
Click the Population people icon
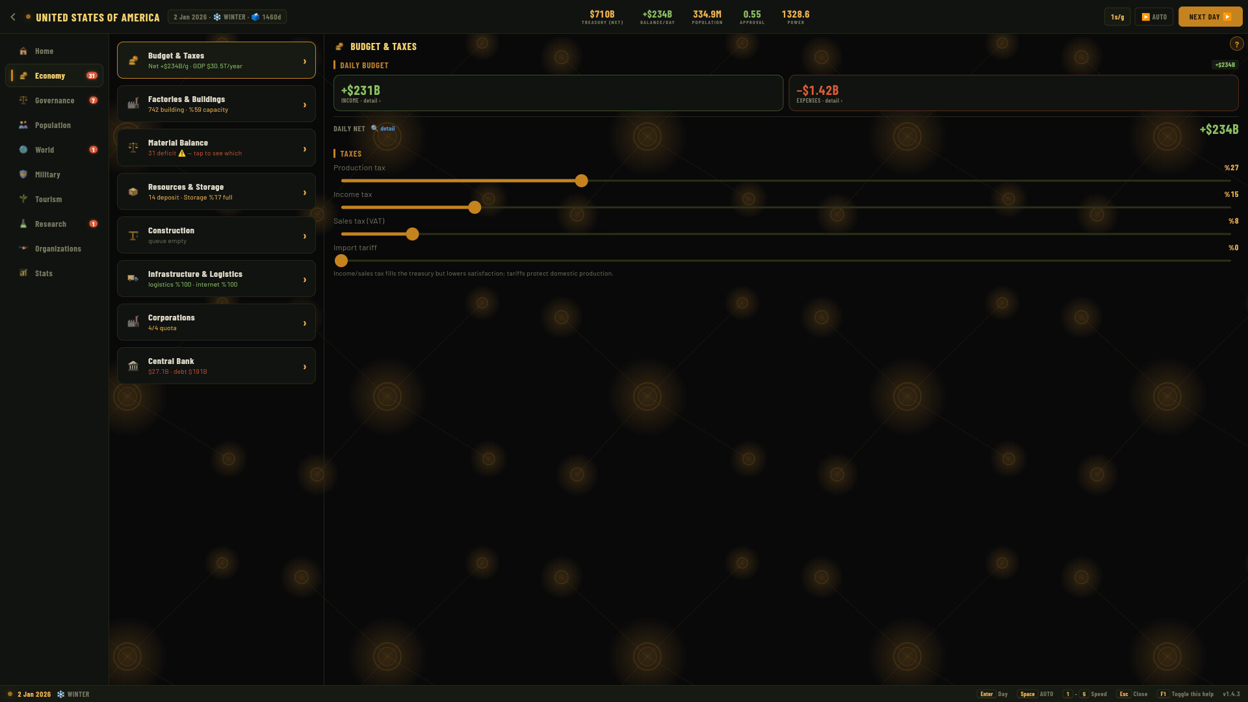pos(23,125)
